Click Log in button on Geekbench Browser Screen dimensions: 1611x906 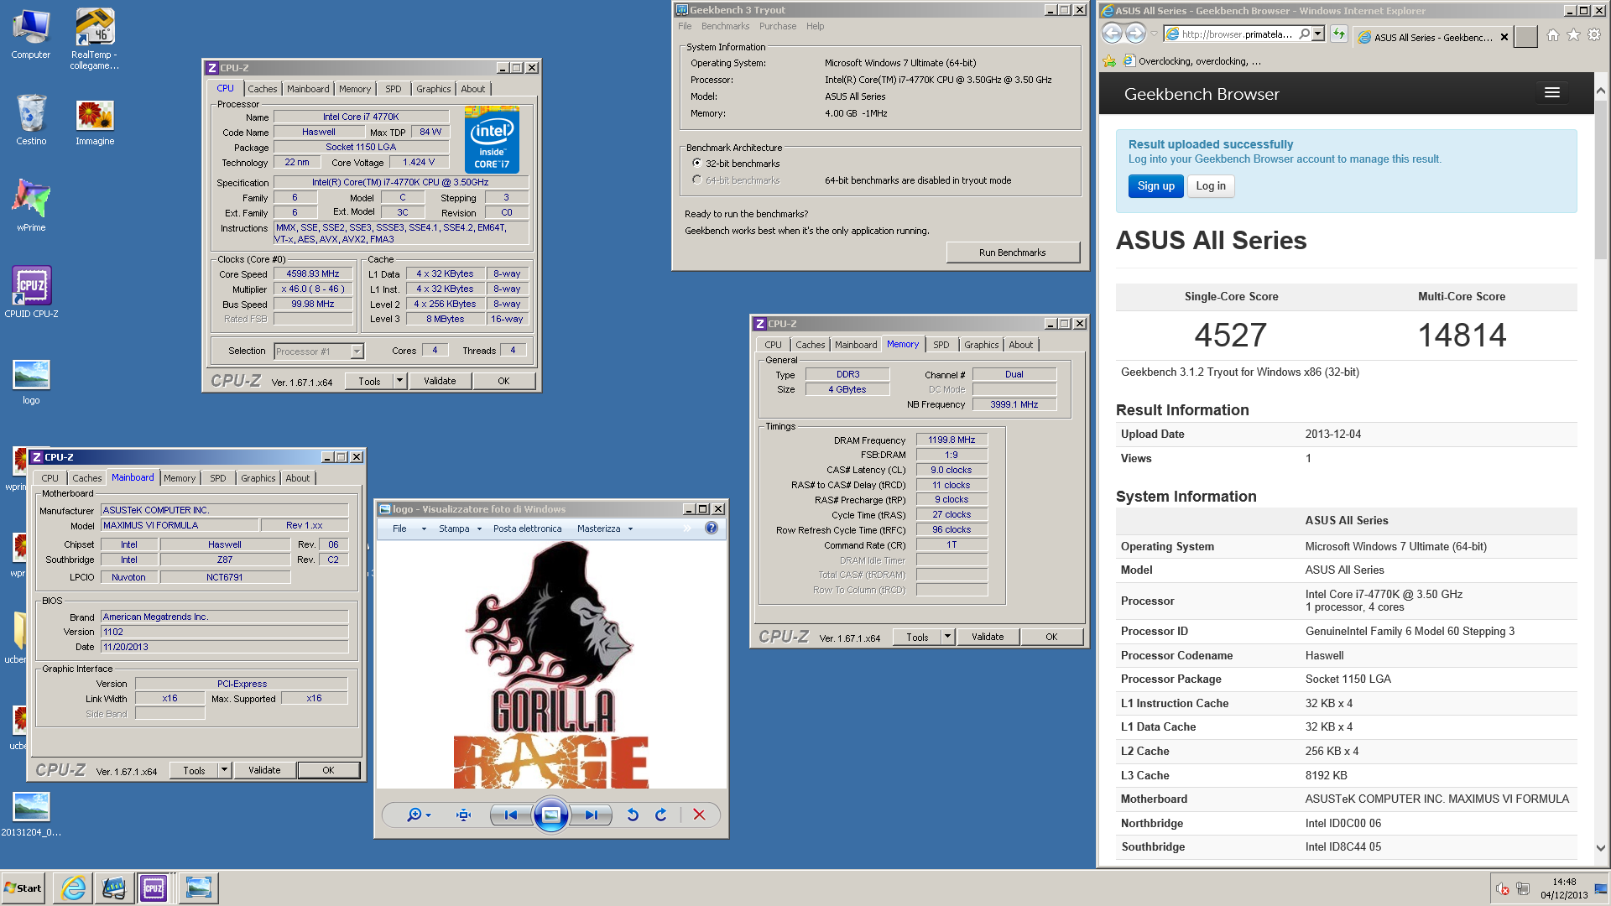(1211, 186)
